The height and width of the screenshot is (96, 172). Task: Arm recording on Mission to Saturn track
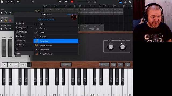tap(10, 29)
